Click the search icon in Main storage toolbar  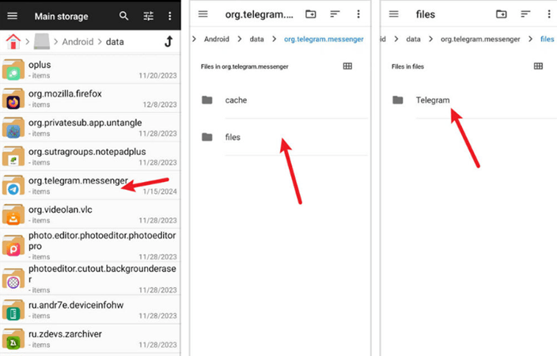click(123, 16)
